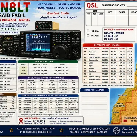Click Marrakech in the R8 repeater row
Screen dimensions: 137x137
pos(92,71)
